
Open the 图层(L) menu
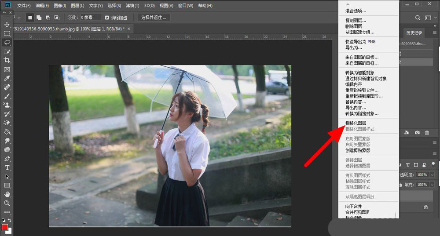[x=77, y=6]
